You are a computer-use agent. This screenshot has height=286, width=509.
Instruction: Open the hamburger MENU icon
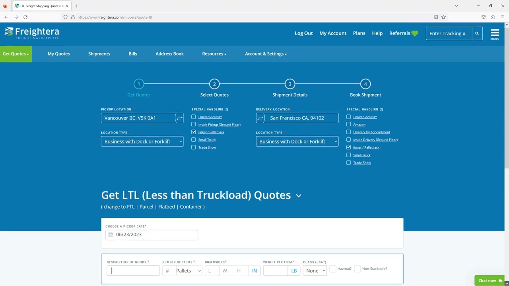[495, 34]
